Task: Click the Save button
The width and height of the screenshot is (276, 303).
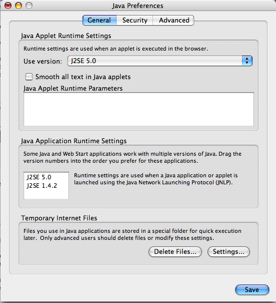Action: 252,289
